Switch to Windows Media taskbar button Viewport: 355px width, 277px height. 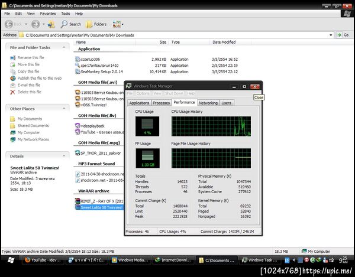click(x=130, y=260)
